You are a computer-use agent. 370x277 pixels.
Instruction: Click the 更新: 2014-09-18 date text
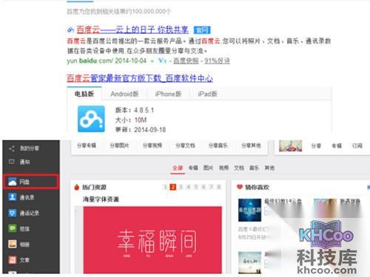click(141, 130)
